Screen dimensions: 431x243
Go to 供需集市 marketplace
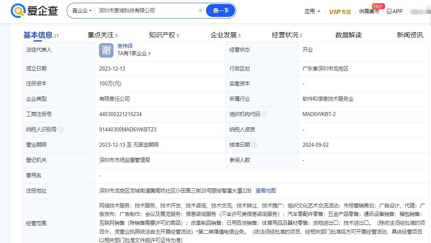click(x=369, y=12)
